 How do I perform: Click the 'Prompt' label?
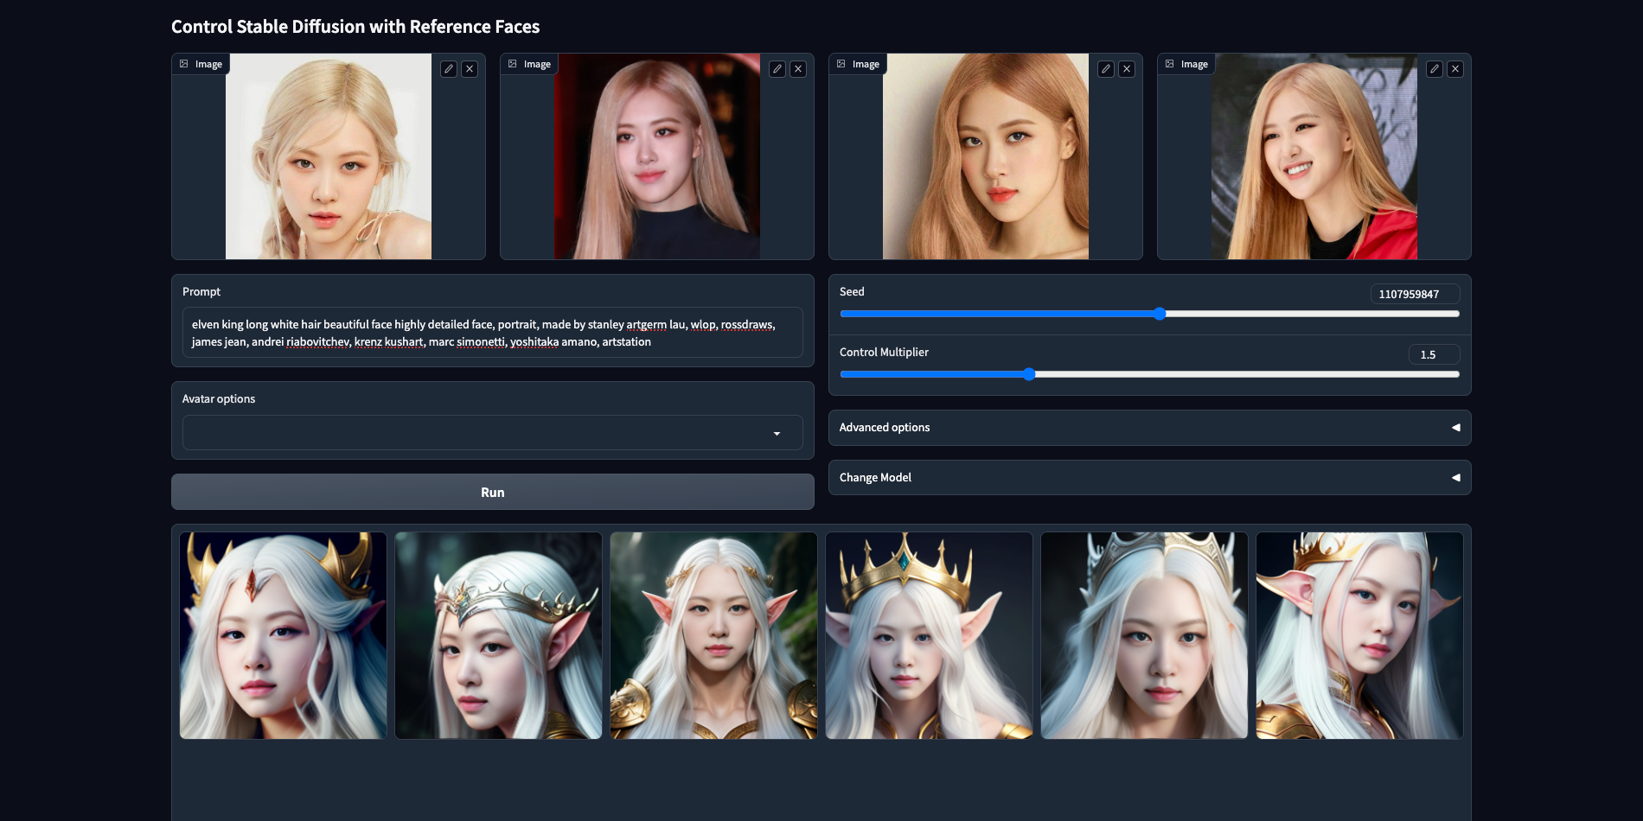(201, 292)
